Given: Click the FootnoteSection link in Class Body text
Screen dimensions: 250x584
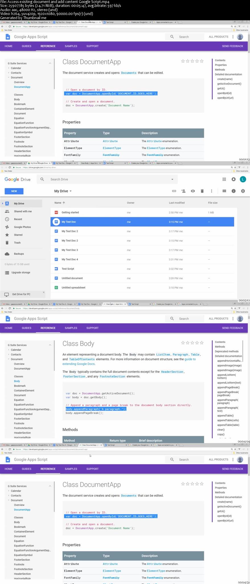Looking at the screenshot, I should (x=112, y=377).
